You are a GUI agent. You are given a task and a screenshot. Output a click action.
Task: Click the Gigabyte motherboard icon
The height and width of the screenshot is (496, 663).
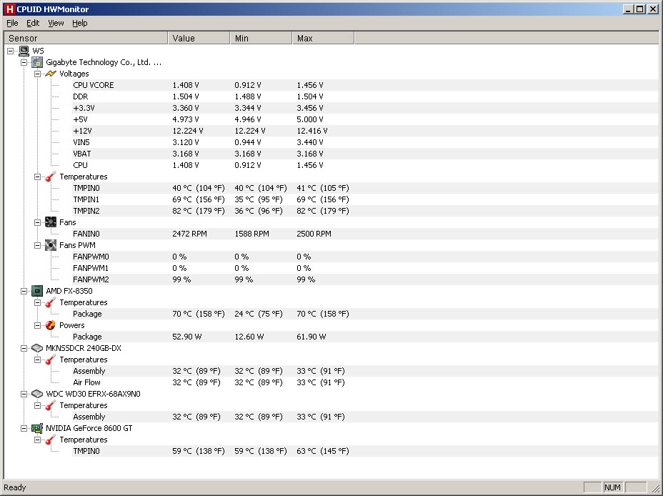pyautogui.click(x=37, y=62)
